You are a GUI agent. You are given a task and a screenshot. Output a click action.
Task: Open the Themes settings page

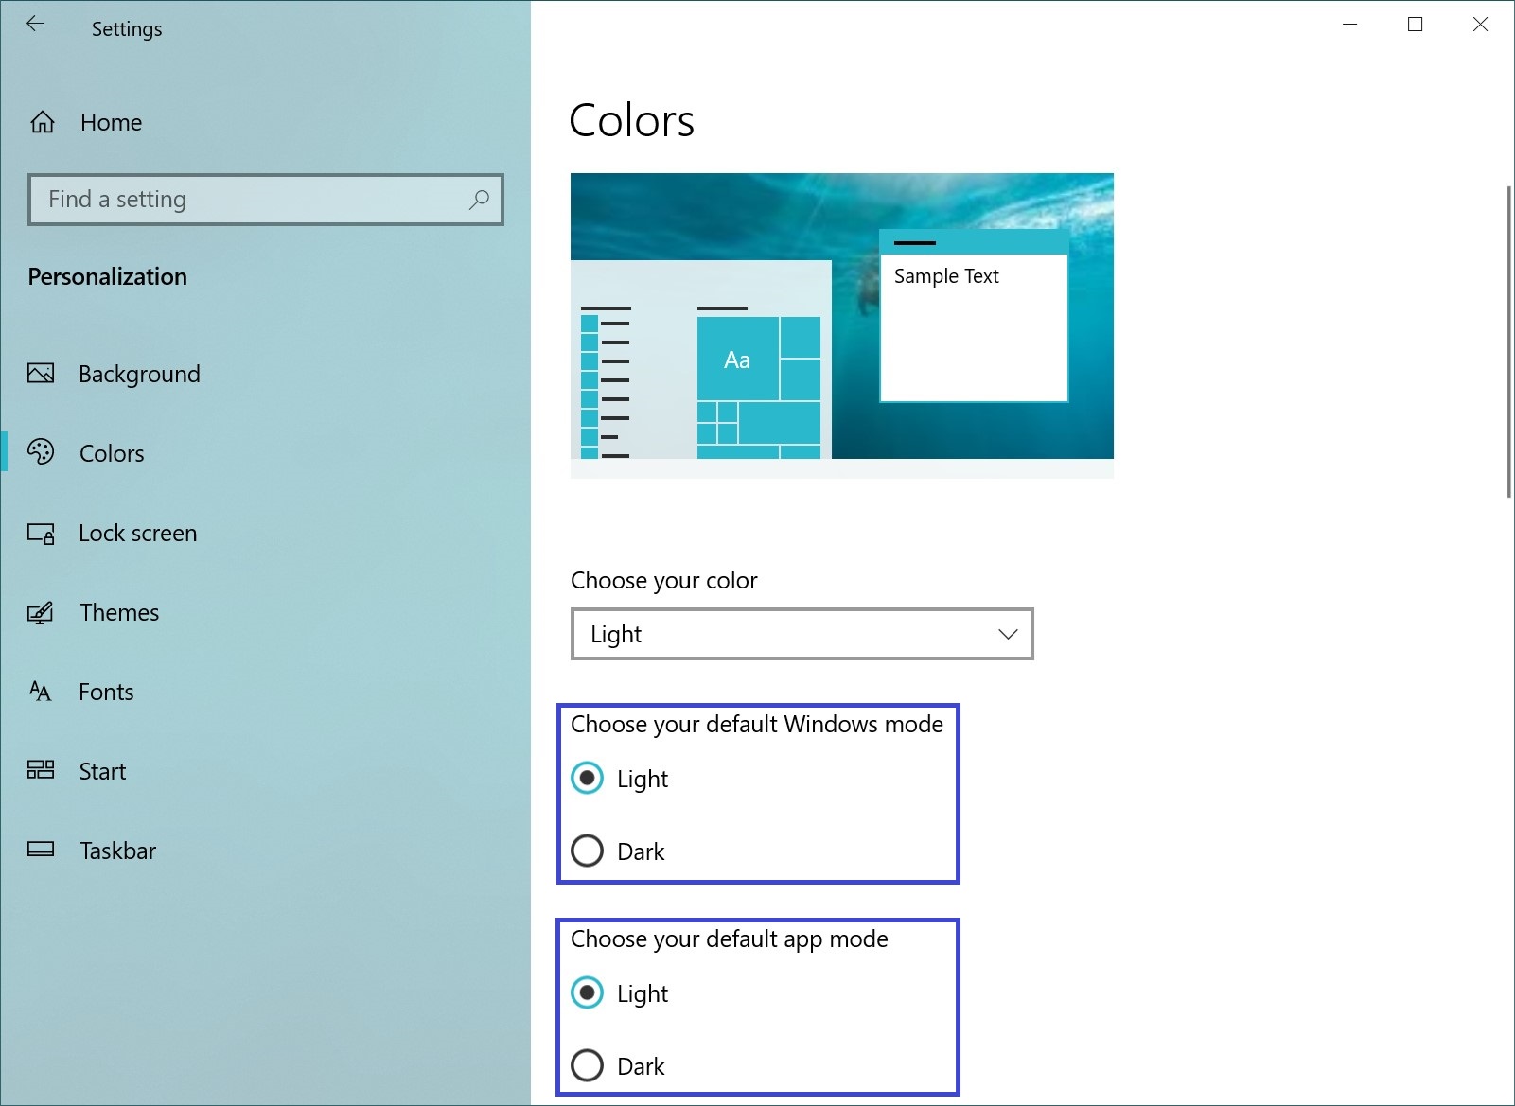pos(119,613)
